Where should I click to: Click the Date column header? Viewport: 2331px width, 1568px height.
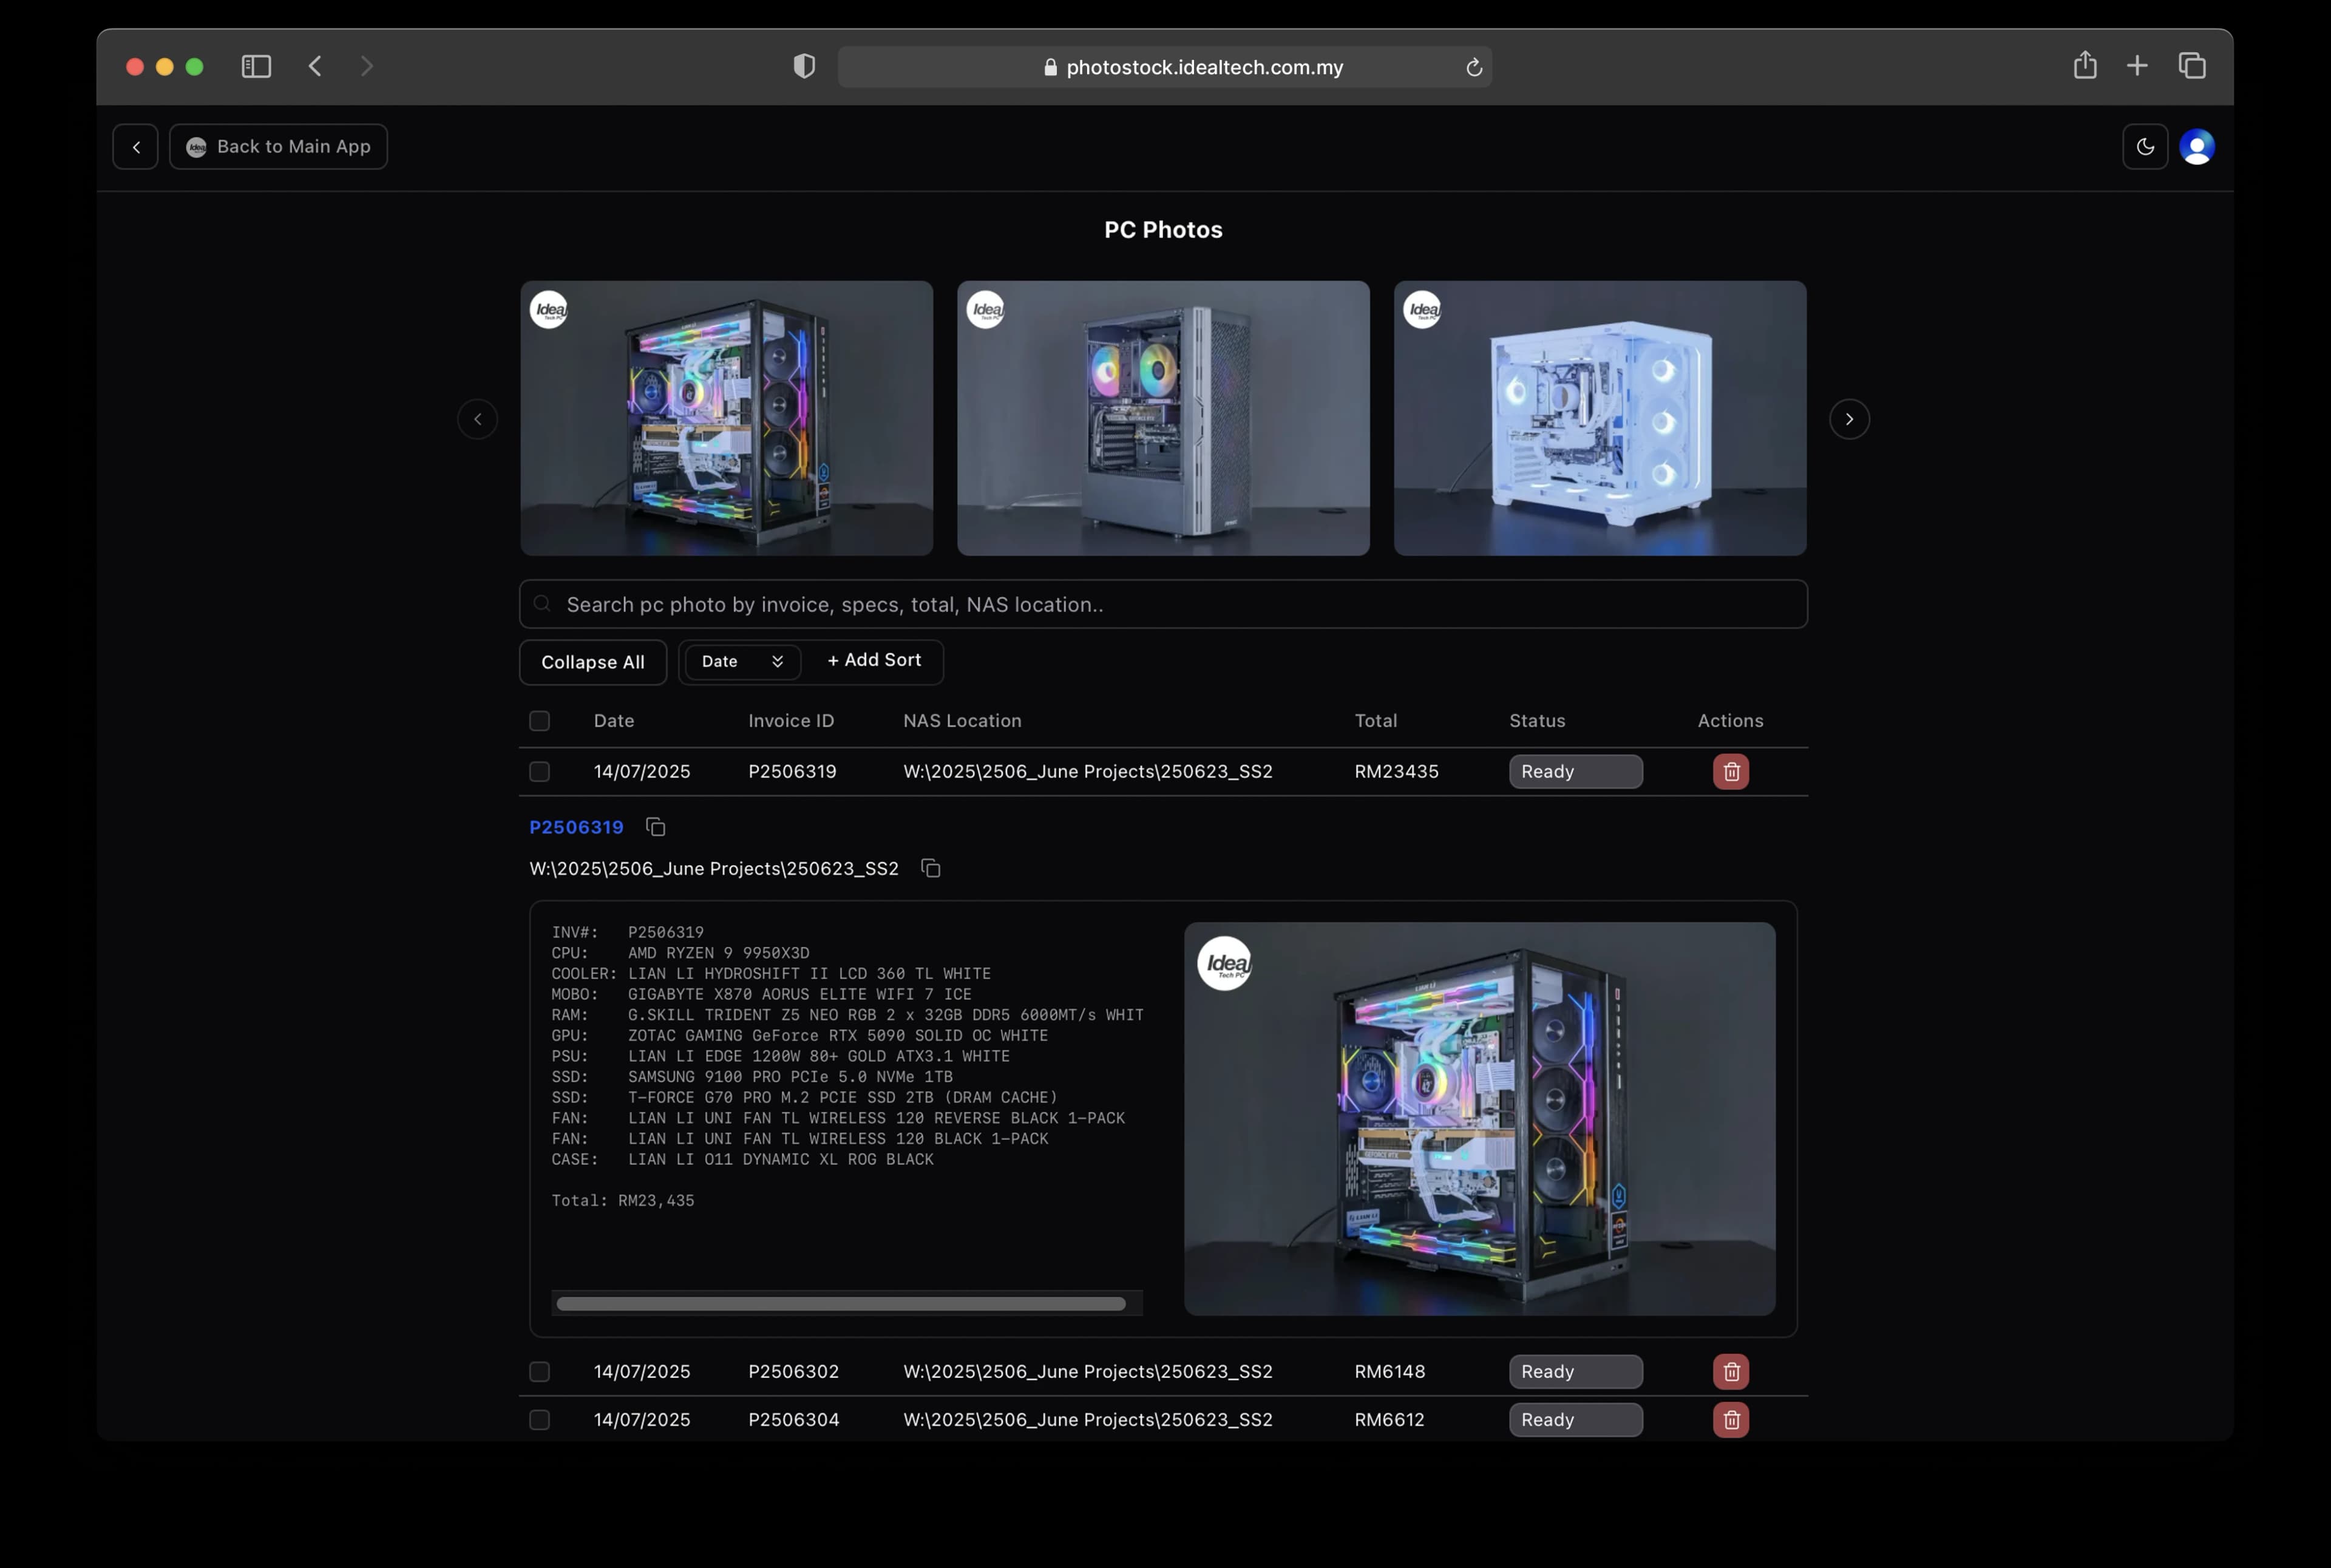(614, 721)
